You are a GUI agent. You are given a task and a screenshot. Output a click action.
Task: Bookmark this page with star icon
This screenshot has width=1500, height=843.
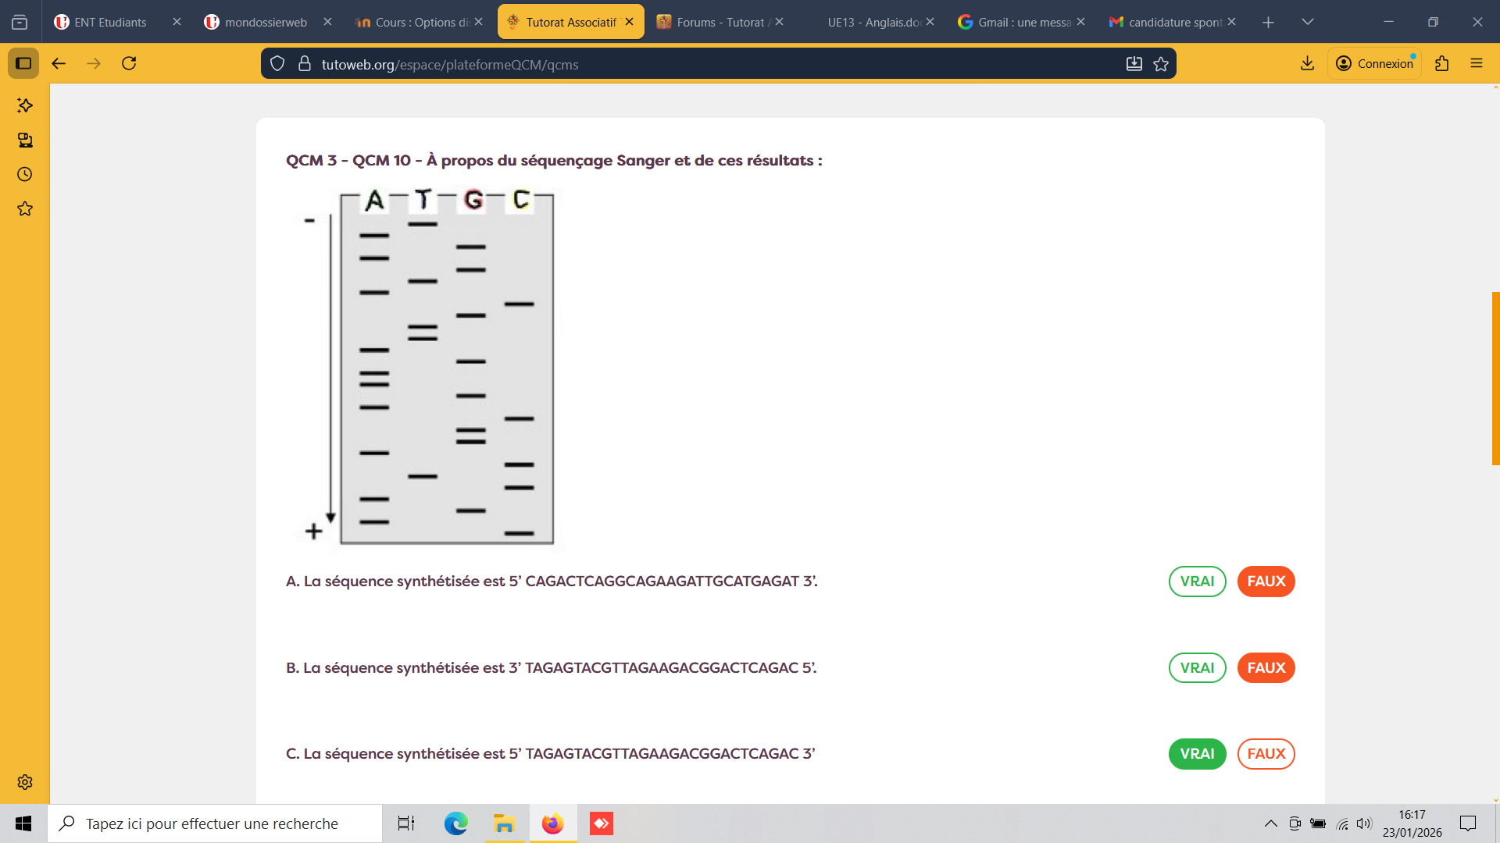[x=1161, y=64]
